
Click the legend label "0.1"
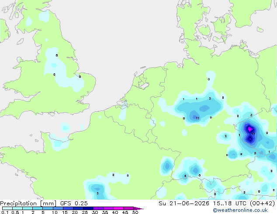click(x=5, y=212)
